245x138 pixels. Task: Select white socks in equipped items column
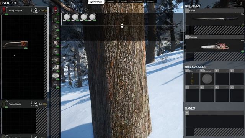click(x=56, y=67)
